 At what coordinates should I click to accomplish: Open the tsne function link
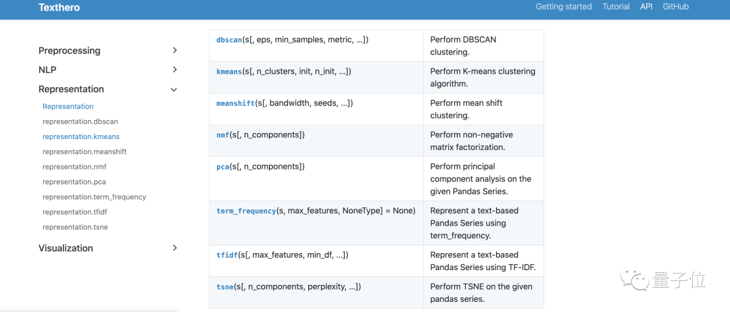(225, 287)
